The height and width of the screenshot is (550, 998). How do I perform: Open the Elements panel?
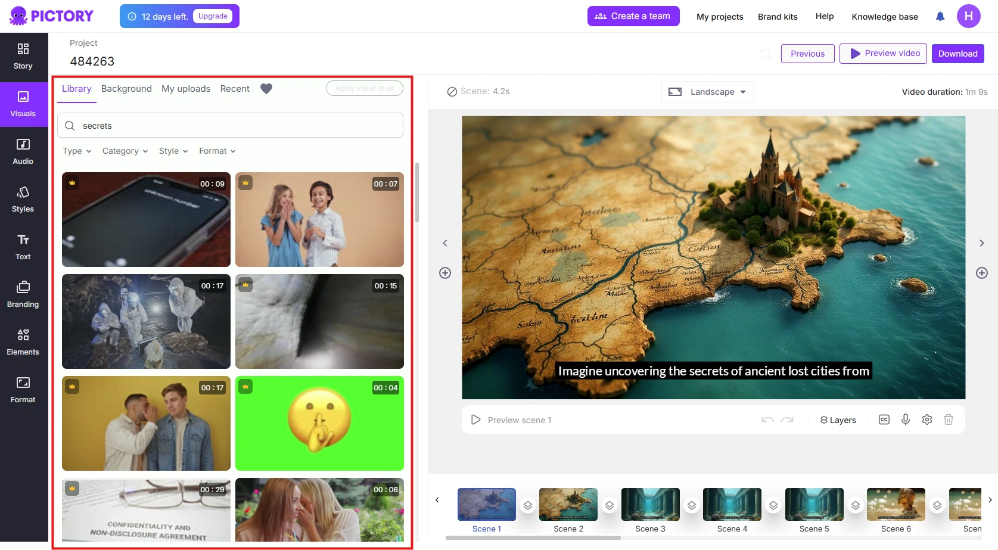click(23, 342)
